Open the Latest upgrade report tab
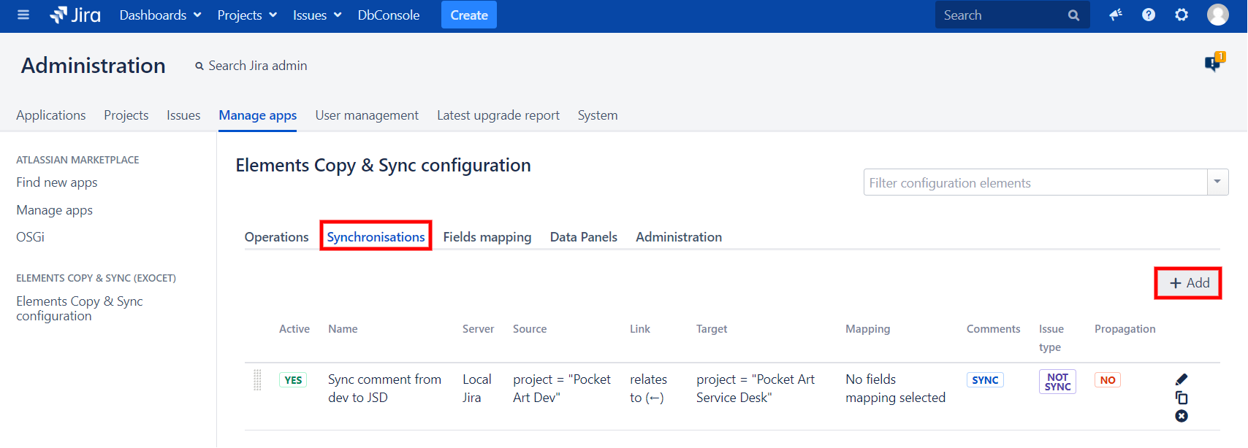The height and width of the screenshot is (448, 1248). [498, 115]
